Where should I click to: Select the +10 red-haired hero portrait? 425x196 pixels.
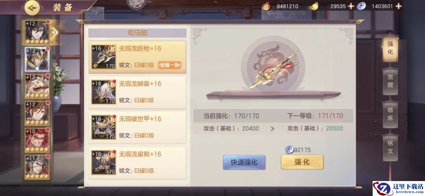(37, 140)
